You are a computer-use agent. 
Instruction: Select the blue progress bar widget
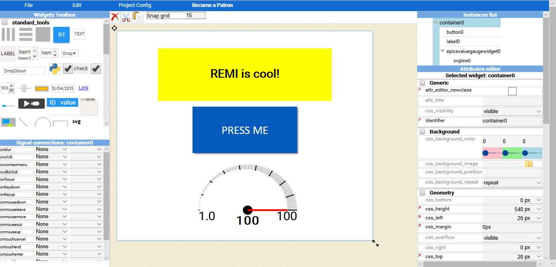pyautogui.click(x=8, y=106)
